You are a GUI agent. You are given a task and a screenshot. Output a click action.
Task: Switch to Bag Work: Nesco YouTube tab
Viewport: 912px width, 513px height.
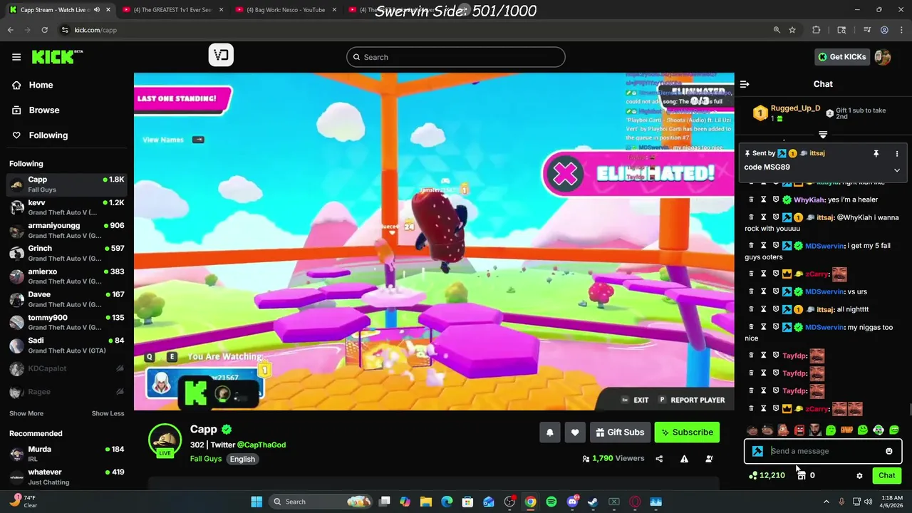click(286, 10)
